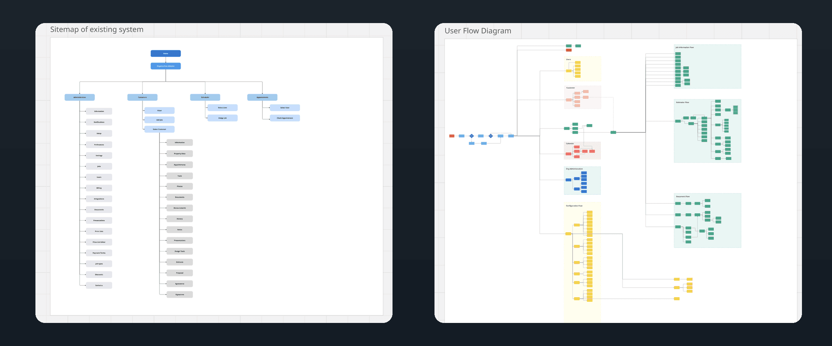The height and width of the screenshot is (346, 832).
Task: Click the Add Job node
Action: [x=159, y=120]
